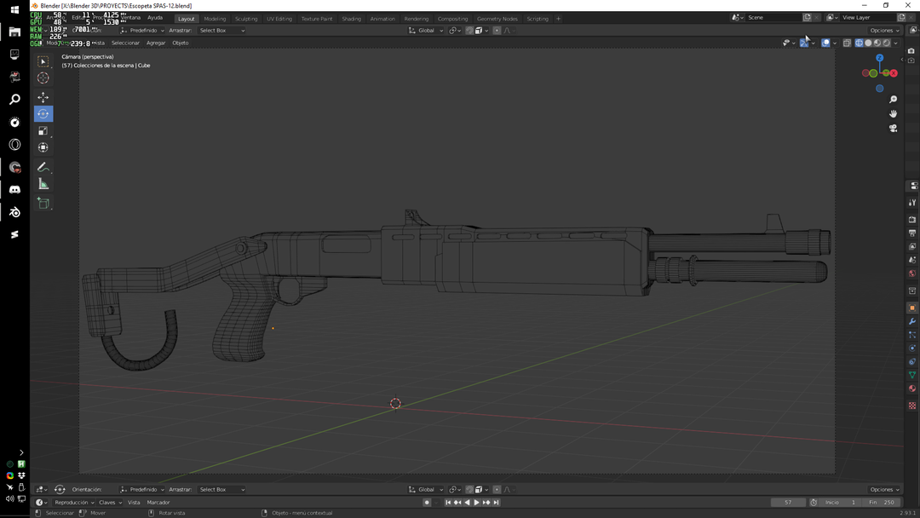Switch to the Modeling workspace tab

click(x=215, y=18)
